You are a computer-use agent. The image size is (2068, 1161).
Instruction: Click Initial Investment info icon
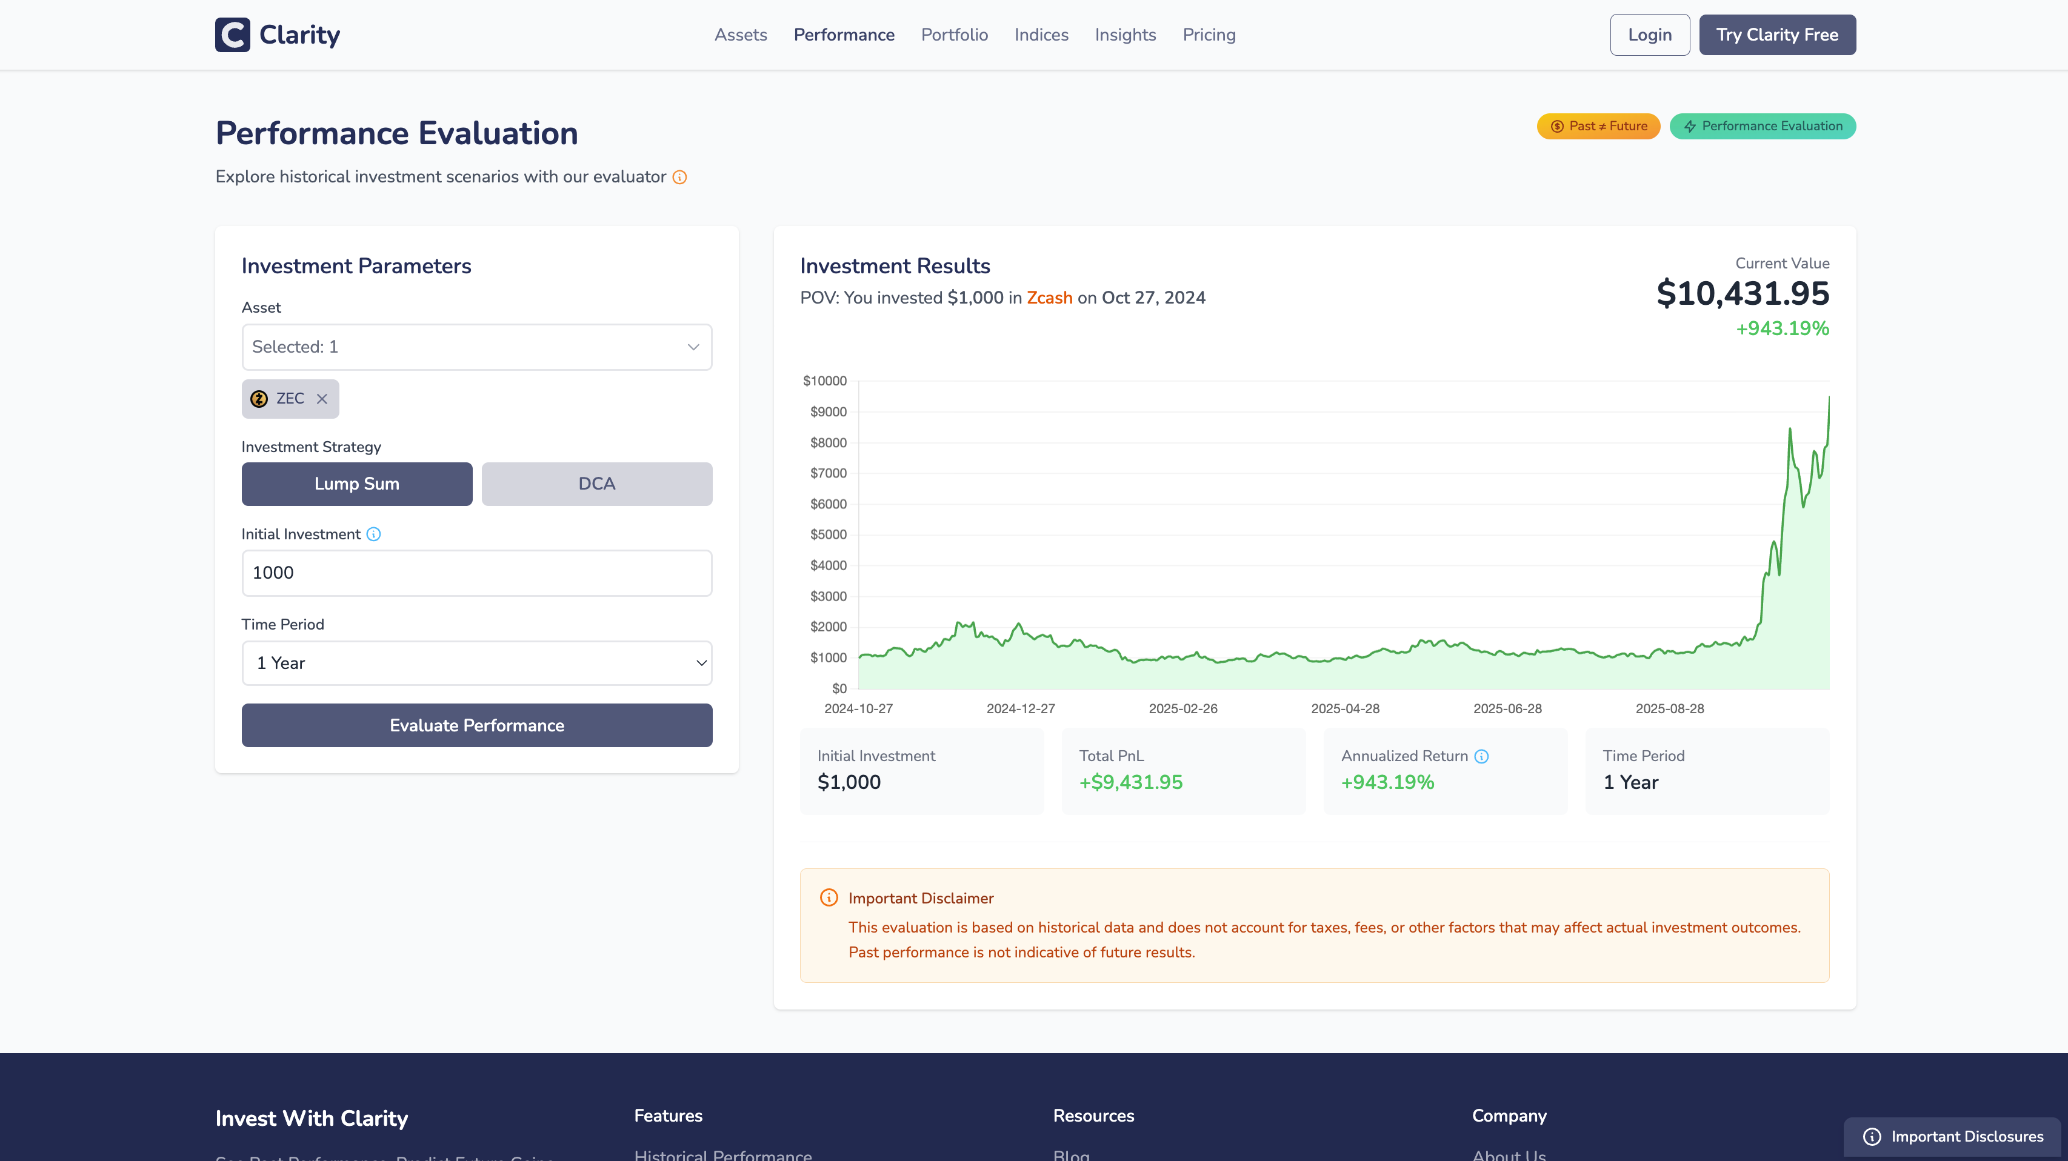pyautogui.click(x=373, y=534)
